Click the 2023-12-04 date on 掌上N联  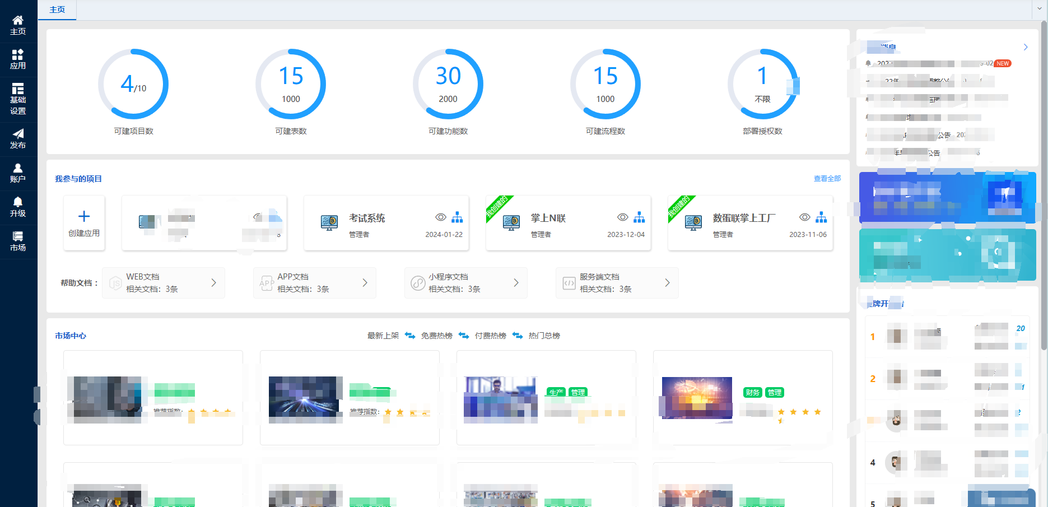[x=626, y=235]
